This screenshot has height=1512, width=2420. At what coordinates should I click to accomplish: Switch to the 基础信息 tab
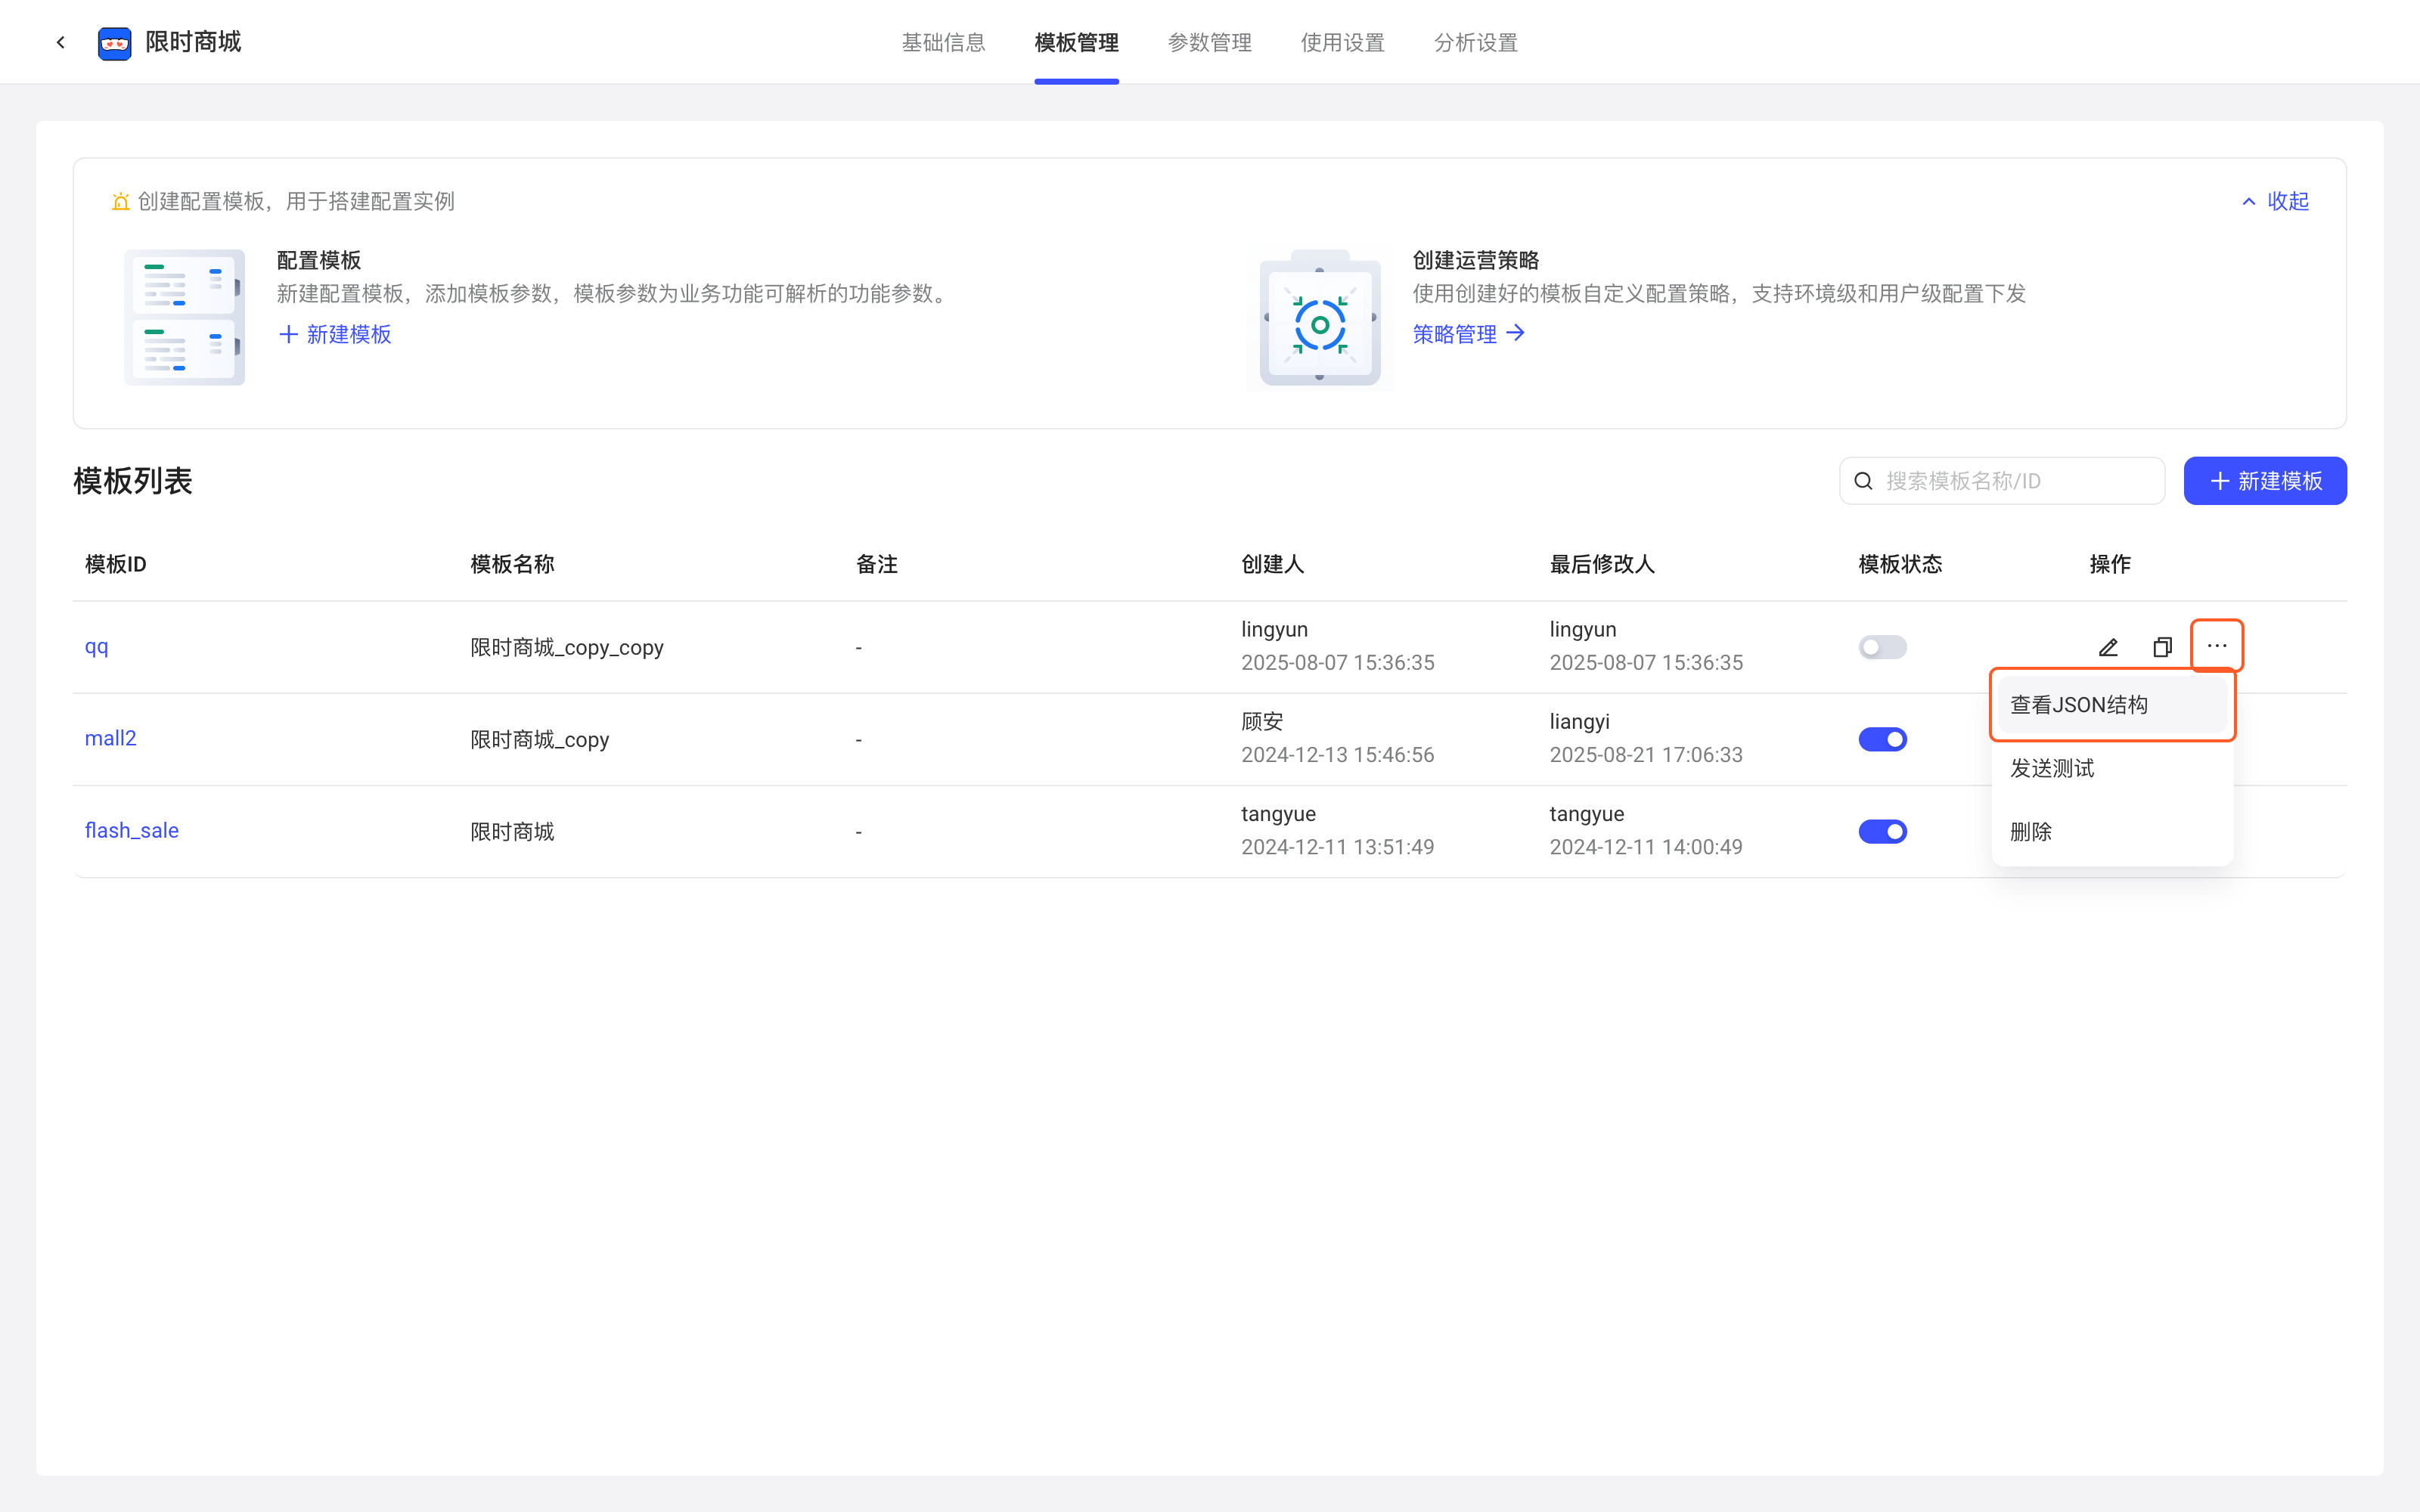943,43
